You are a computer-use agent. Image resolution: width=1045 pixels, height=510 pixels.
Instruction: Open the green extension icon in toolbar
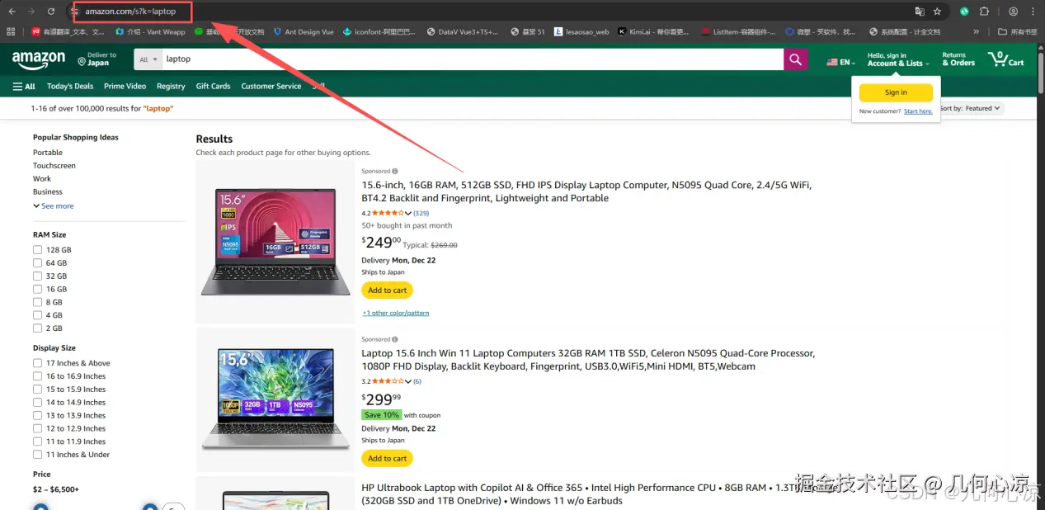click(x=965, y=12)
